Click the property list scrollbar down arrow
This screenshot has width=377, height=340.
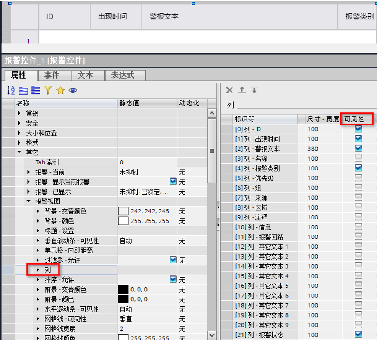[212, 335]
